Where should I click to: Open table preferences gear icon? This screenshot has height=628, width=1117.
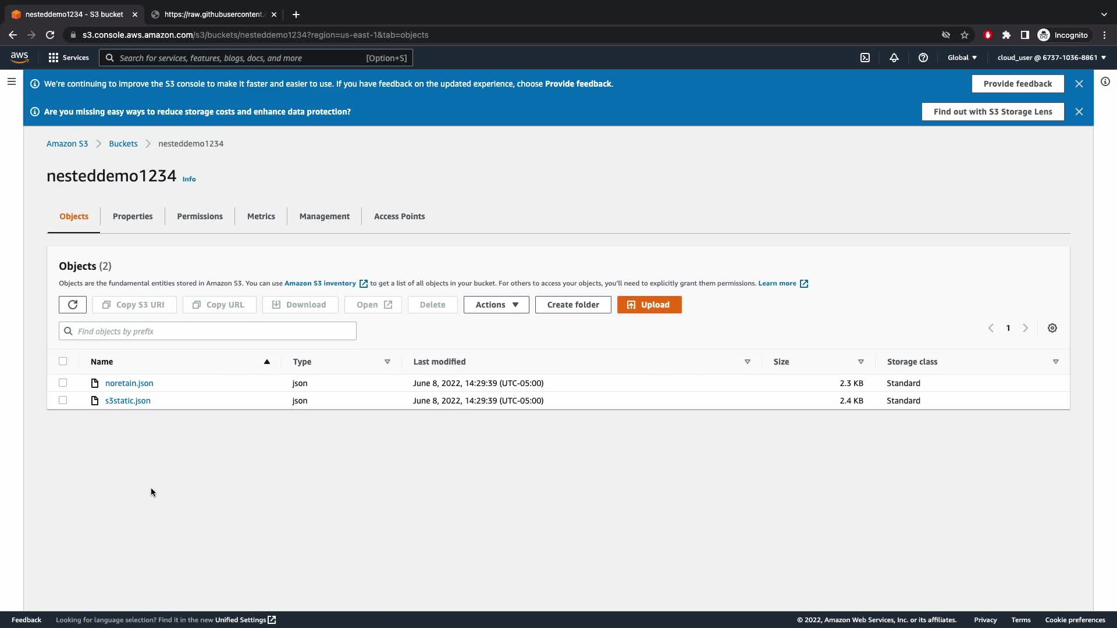[1052, 328]
